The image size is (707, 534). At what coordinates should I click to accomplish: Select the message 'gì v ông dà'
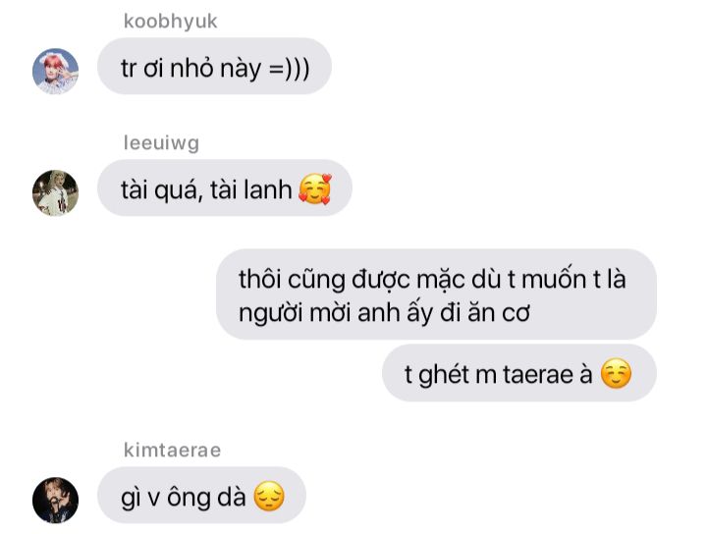point(201,496)
